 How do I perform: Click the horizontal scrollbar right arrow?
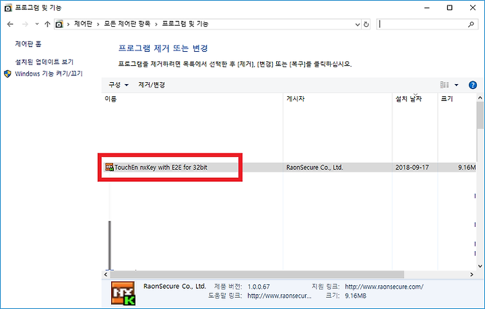pyautogui.click(x=472, y=275)
